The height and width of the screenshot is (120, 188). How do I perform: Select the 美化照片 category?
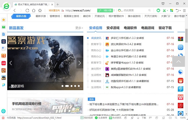point(96,69)
